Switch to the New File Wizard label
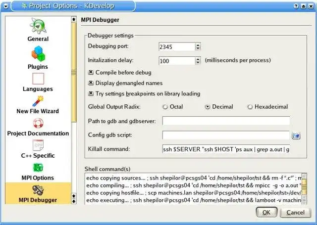Image resolution: width=317 pixels, height=225 pixels. click(38, 111)
